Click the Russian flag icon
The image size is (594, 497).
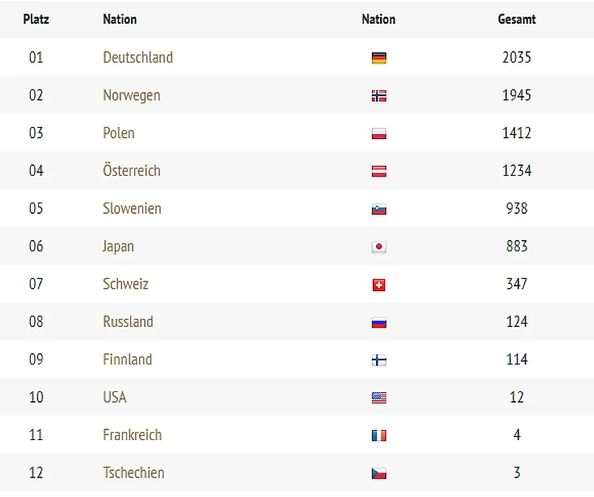[x=378, y=322]
